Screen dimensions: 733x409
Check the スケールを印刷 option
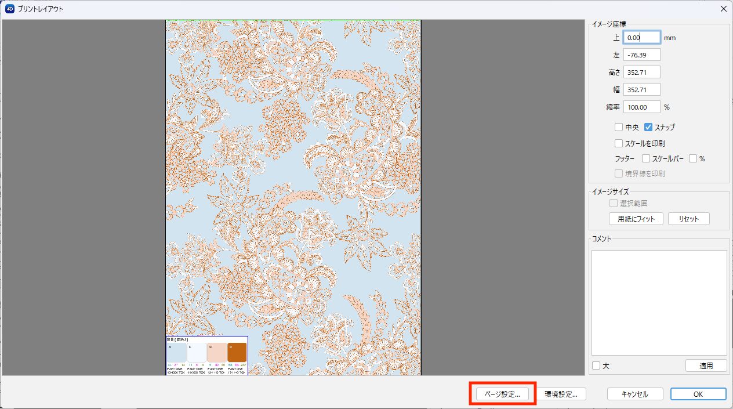[619, 143]
